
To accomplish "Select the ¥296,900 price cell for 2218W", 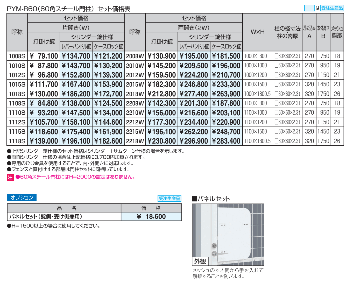I will tap(194, 141).
